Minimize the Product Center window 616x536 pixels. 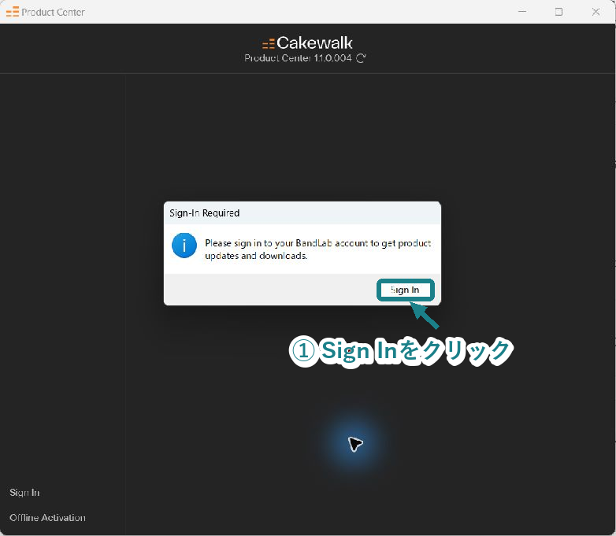point(522,12)
